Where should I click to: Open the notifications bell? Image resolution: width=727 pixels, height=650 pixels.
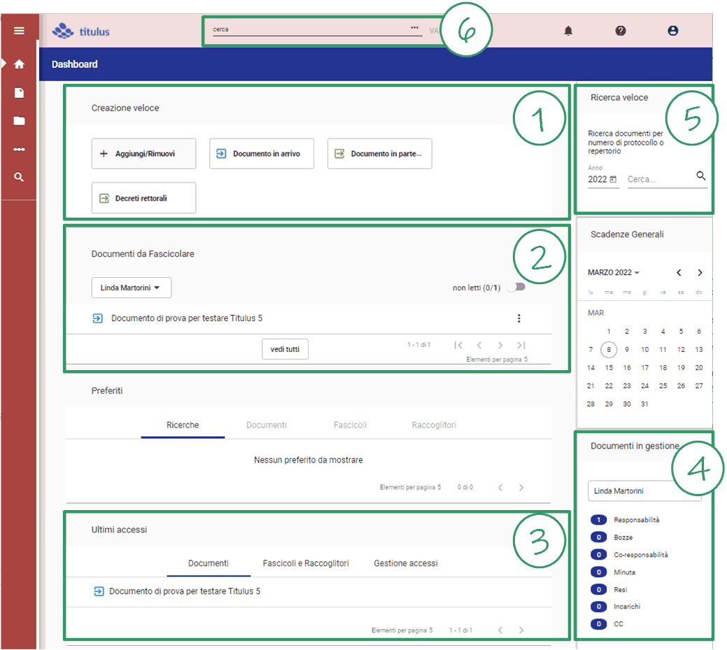(568, 31)
